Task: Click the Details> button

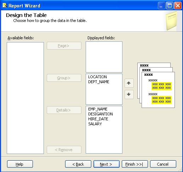Action: [x=64, y=110]
